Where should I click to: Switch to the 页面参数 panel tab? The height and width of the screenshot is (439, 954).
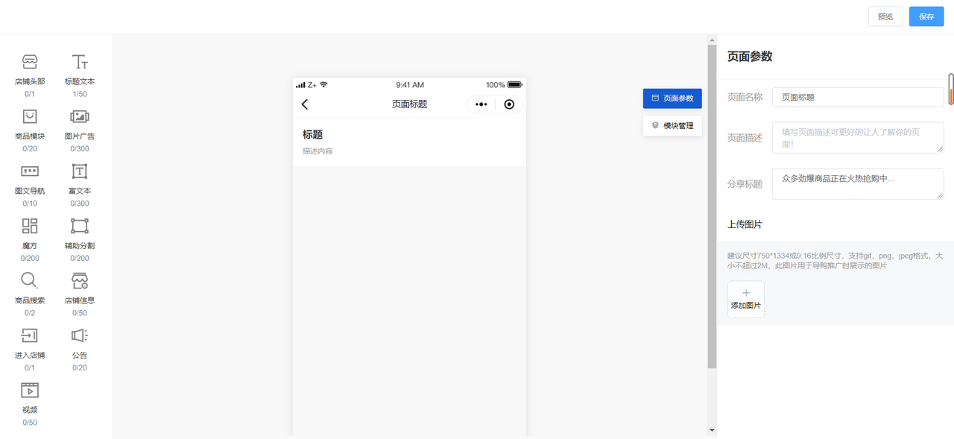click(672, 98)
